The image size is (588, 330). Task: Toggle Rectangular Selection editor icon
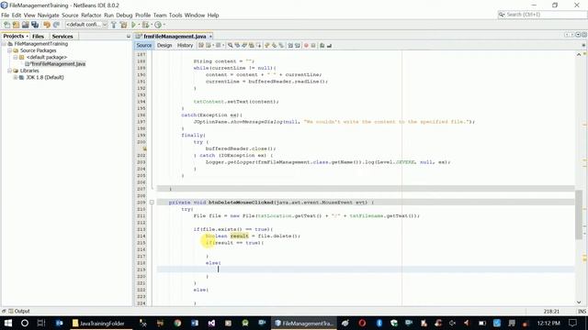point(258,45)
